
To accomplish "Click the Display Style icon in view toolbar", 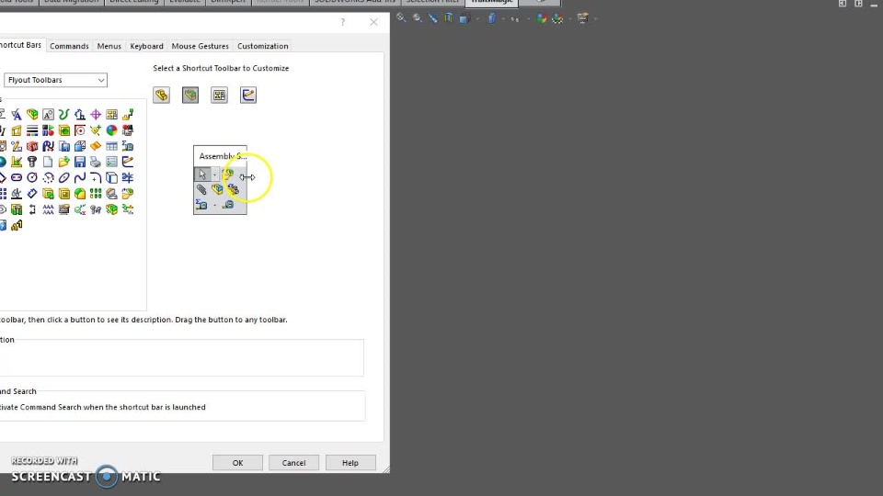I will coord(491,18).
